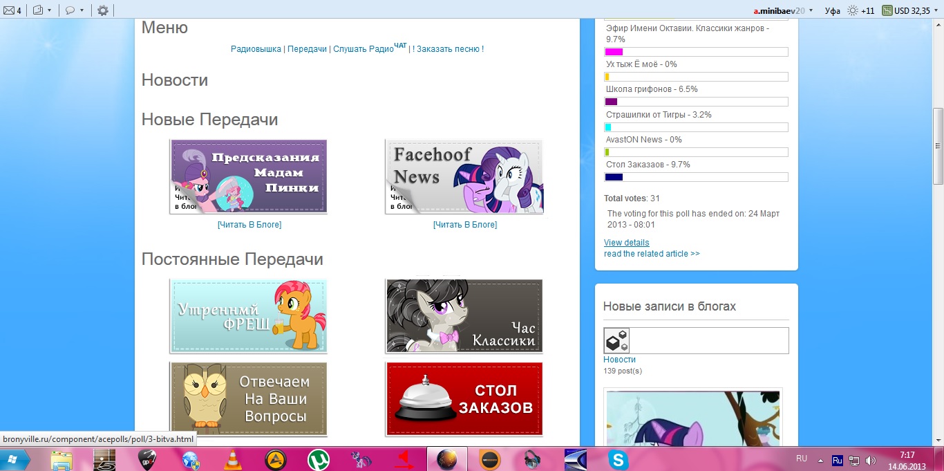Open Skype from the taskbar

(619, 459)
